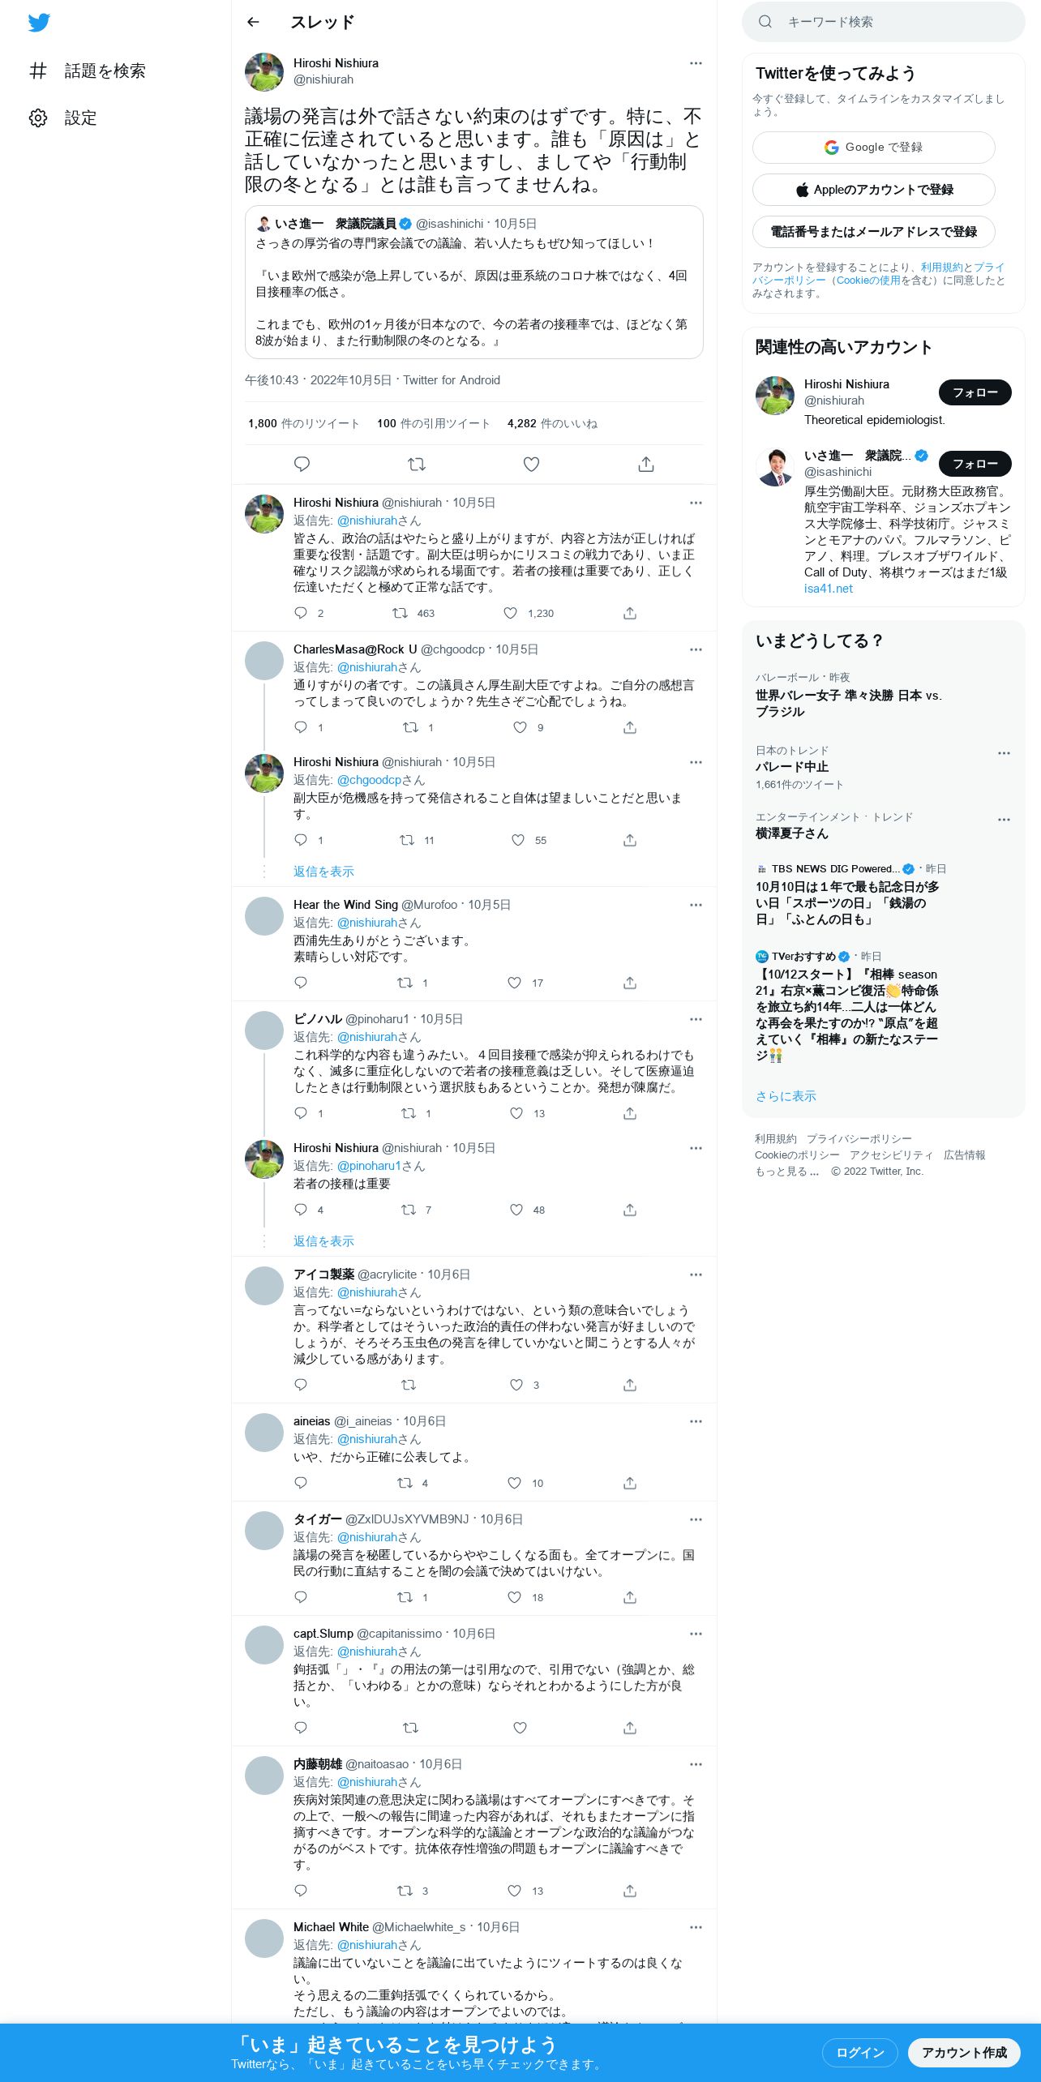
Task: Reply to the main tweet via the speech bubble icon
Action: coord(302,464)
